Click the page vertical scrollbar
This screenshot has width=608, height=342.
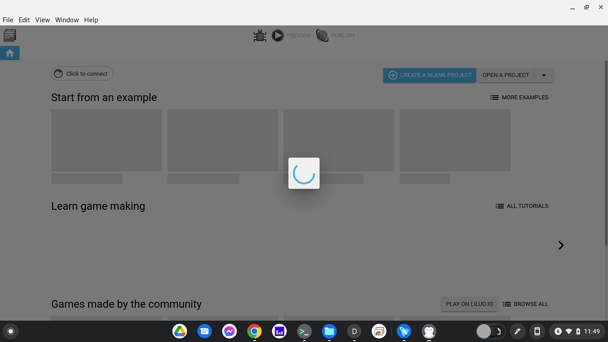[x=606, y=153]
